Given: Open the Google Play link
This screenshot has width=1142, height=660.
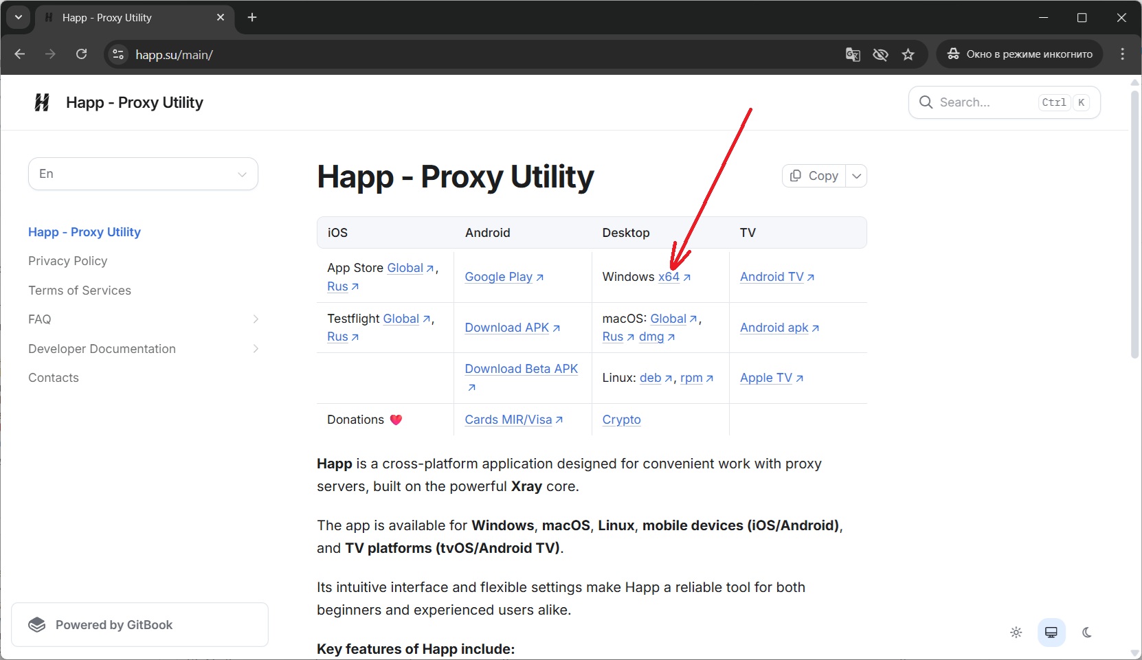Looking at the screenshot, I should click(499, 277).
